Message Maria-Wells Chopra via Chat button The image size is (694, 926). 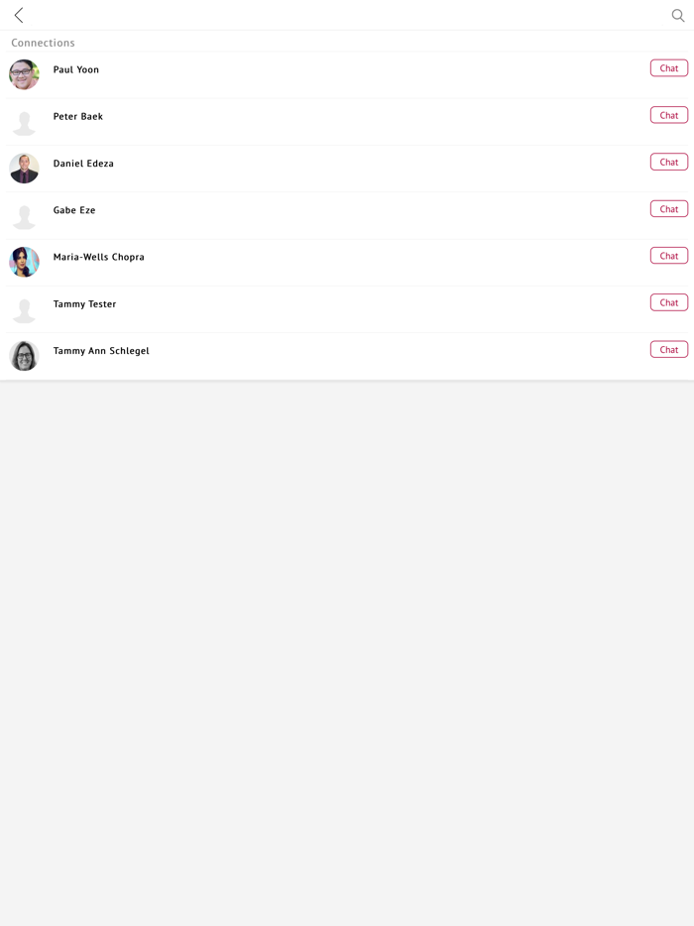point(669,256)
